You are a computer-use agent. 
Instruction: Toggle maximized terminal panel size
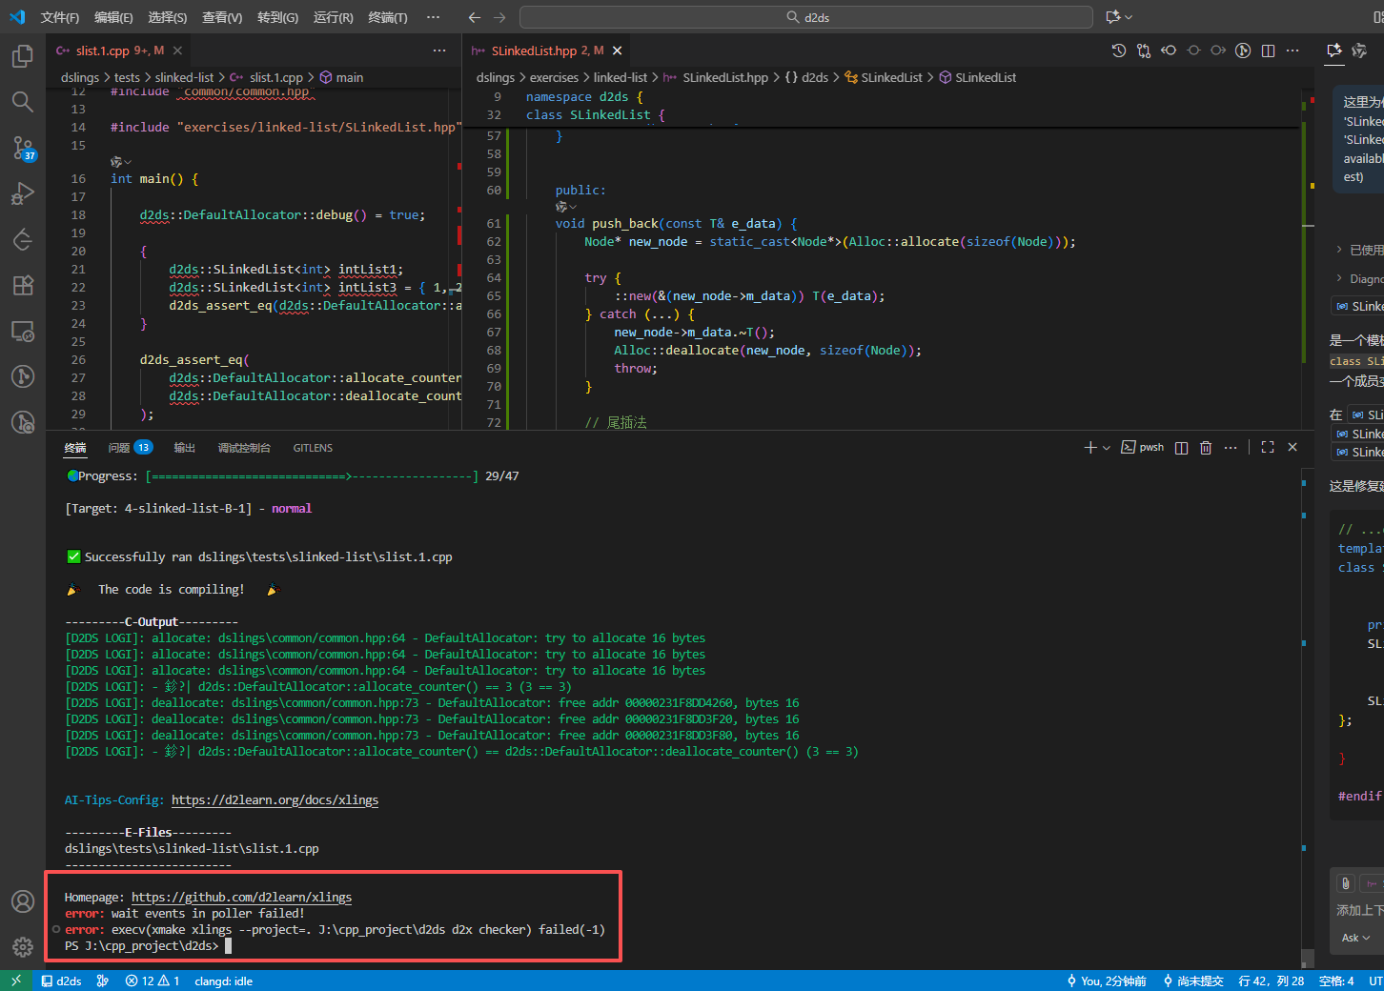click(x=1268, y=447)
